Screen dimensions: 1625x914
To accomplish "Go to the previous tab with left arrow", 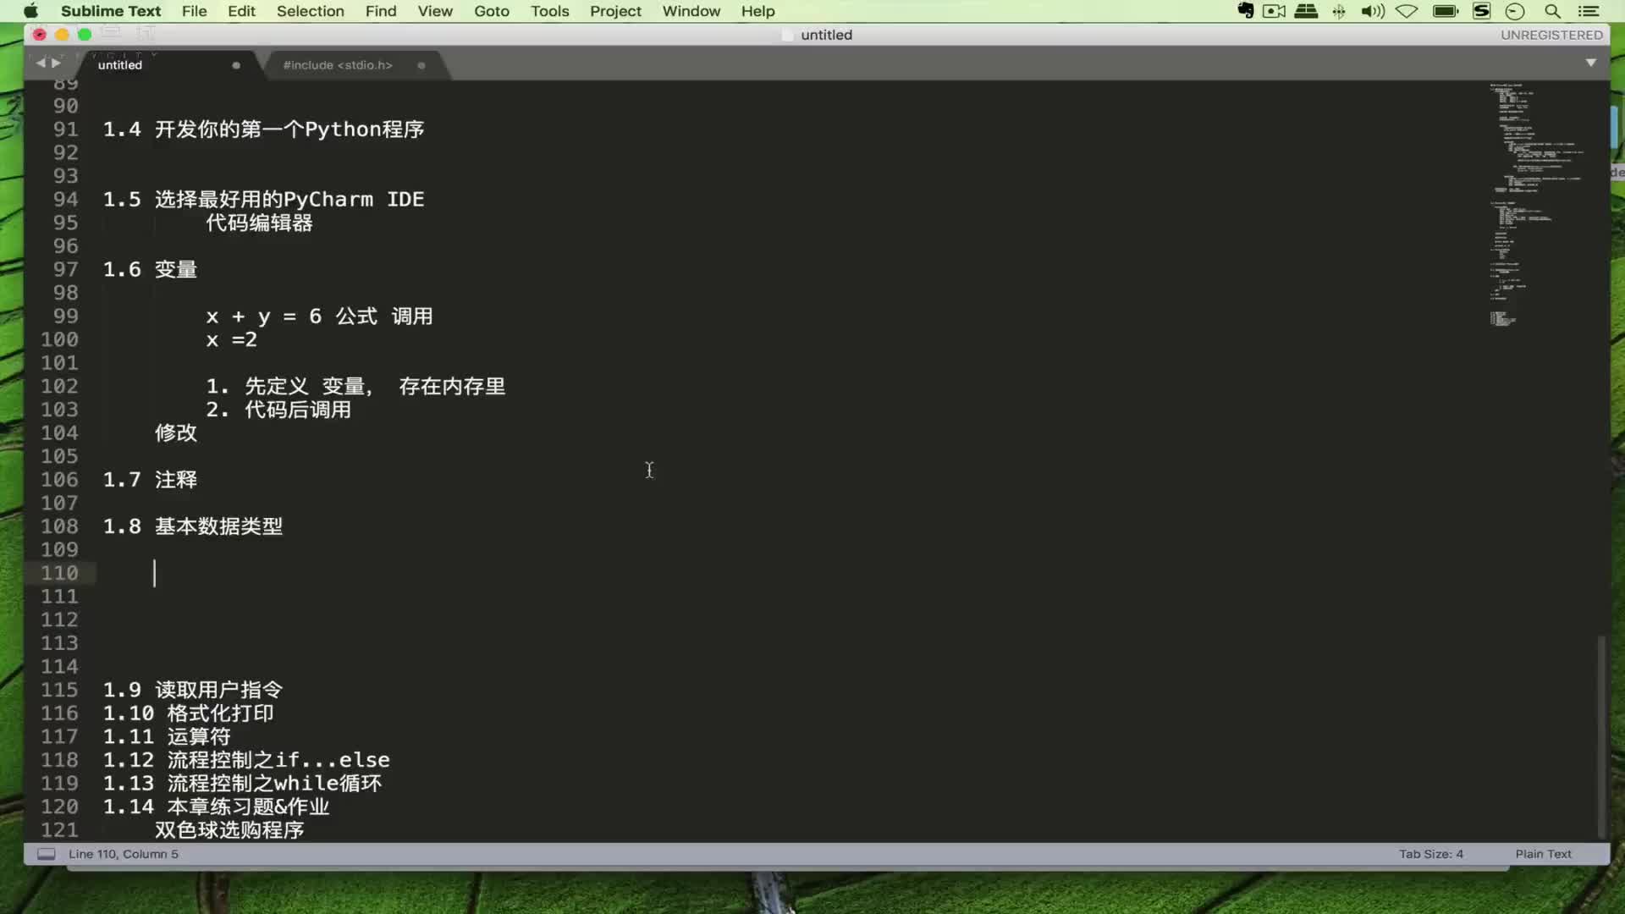I will coord(40,63).
